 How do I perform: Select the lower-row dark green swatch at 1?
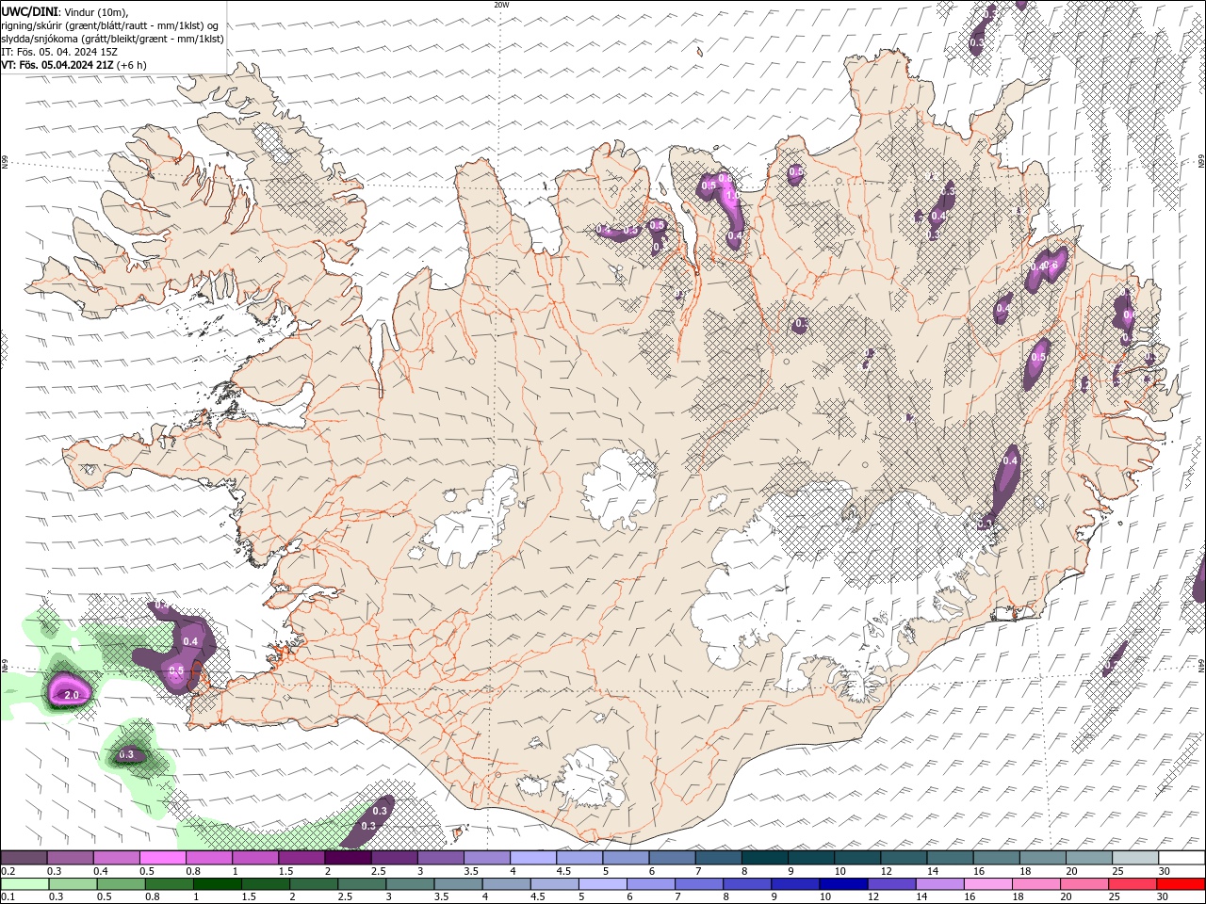click(x=217, y=884)
